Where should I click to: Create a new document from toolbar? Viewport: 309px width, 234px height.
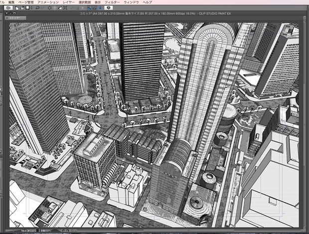coord(17,8)
